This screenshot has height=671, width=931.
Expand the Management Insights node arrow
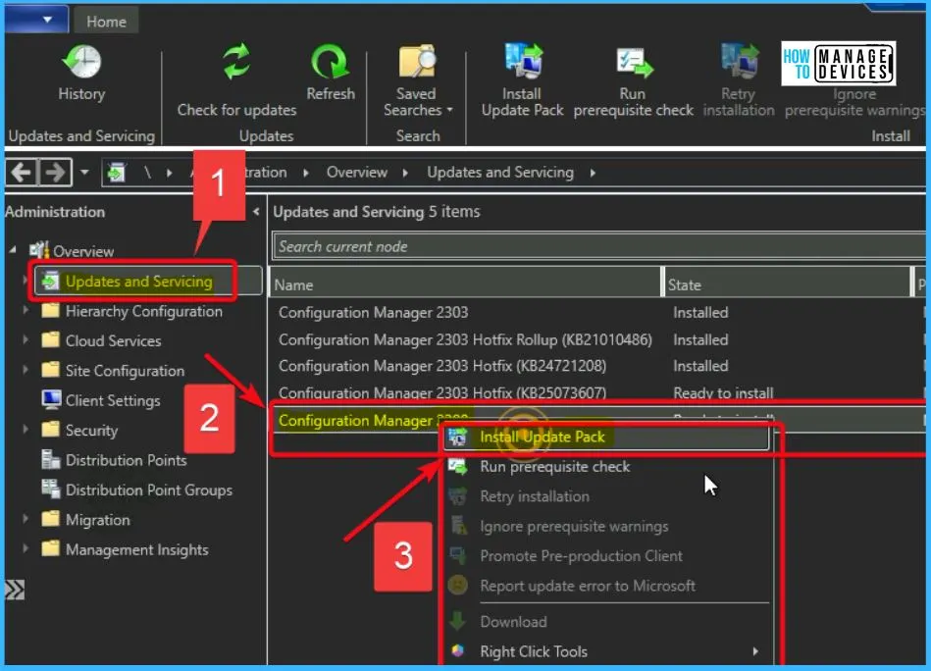tap(25, 548)
